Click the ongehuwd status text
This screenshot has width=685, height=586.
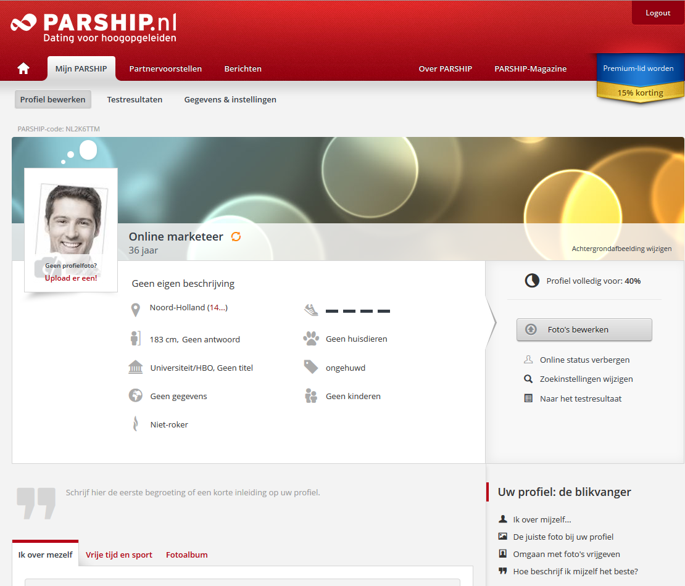[346, 368]
